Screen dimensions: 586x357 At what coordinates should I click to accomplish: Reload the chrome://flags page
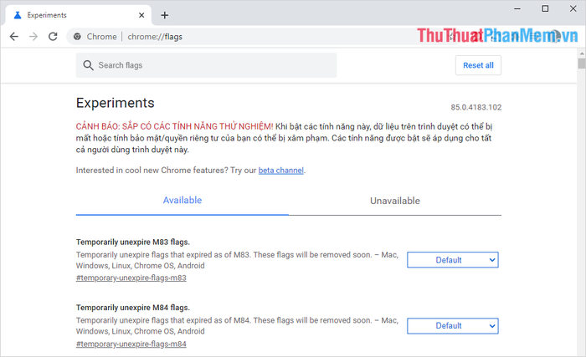click(53, 37)
